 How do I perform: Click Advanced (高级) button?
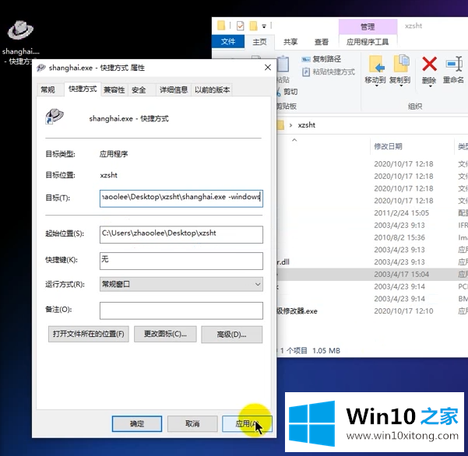click(231, 335)
